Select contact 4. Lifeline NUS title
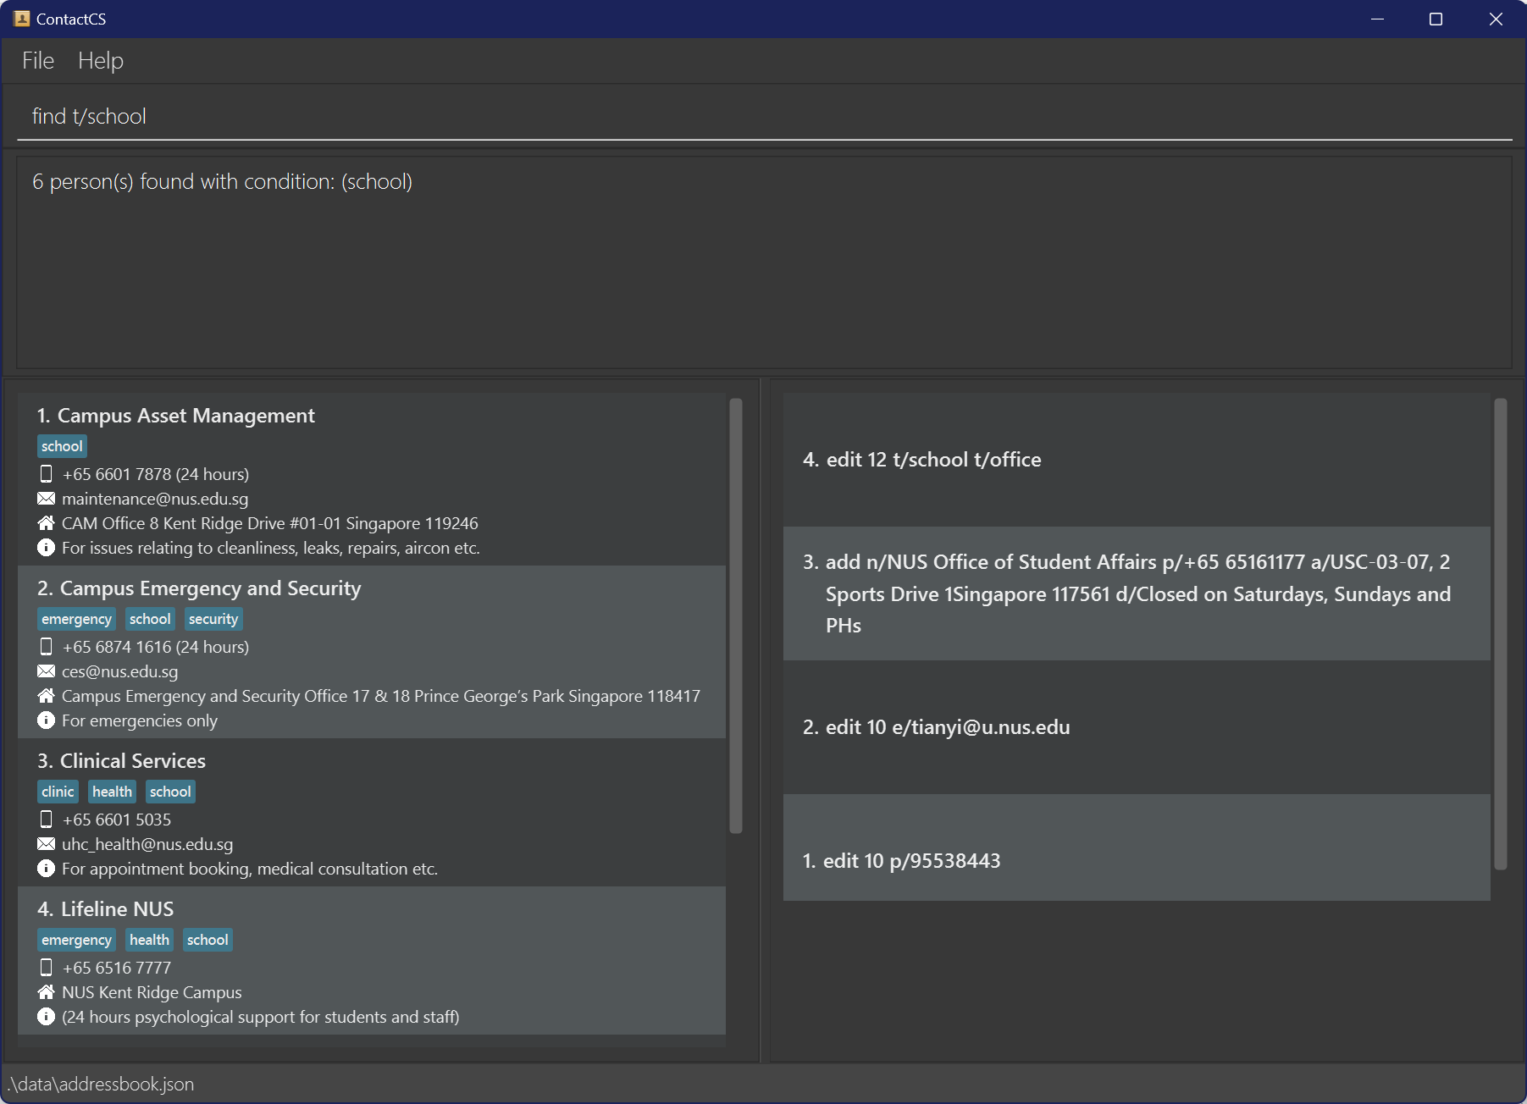The width and height of the screenshot is (1527, 1104). click(105, 909)
